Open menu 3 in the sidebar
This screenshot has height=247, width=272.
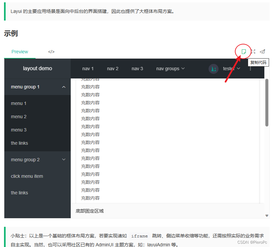point(38,130)
